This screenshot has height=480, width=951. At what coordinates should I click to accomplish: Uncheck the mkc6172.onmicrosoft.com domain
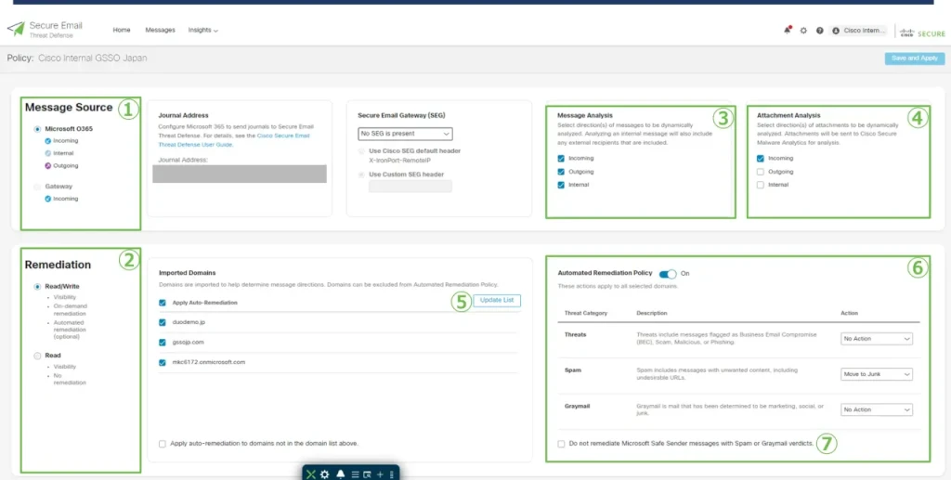[162, 362]
